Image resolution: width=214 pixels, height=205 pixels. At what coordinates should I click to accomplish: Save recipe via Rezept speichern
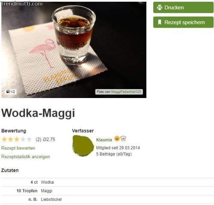(183, 22)
